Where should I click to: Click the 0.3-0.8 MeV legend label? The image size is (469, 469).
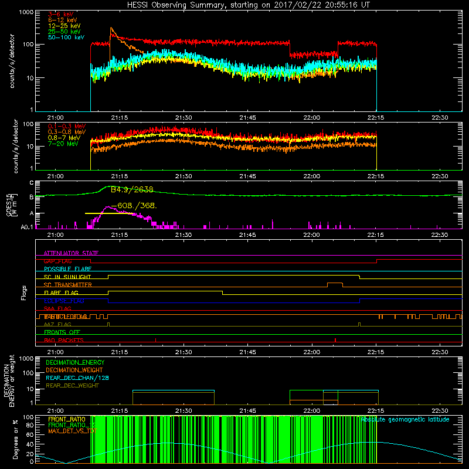tap(67, 132)
